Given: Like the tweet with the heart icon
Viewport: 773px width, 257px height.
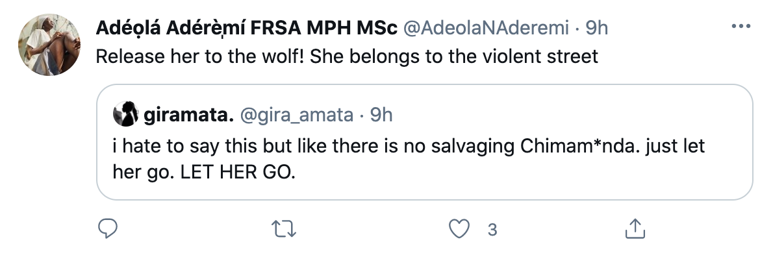Looking at the screenshot, I should (x=459, y=229).
